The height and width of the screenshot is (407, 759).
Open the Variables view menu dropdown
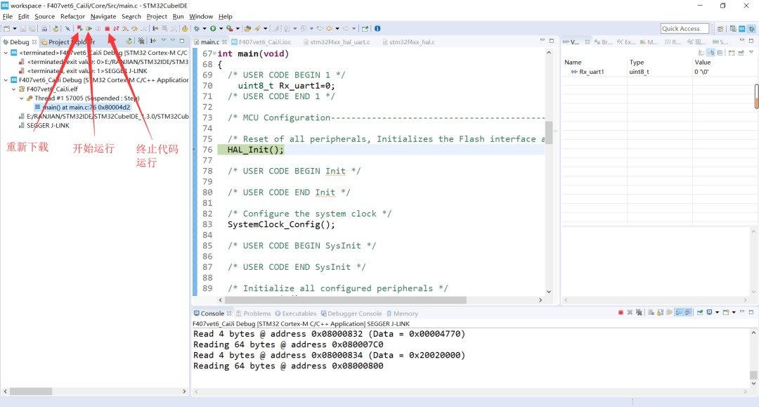pyautogui.click(x=751, y=52)
